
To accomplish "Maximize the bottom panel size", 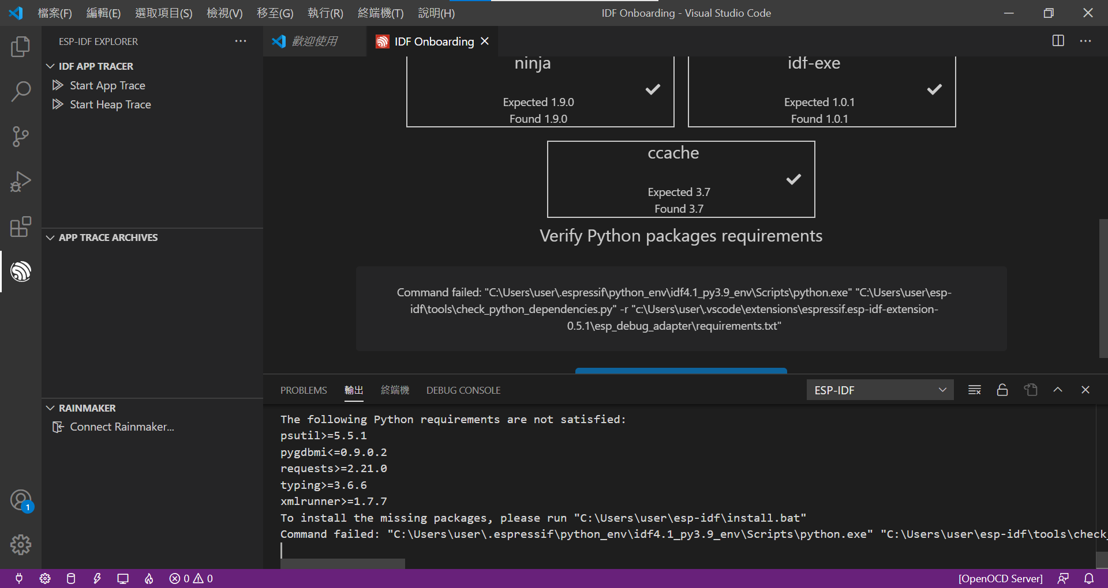I will 1058,390.
